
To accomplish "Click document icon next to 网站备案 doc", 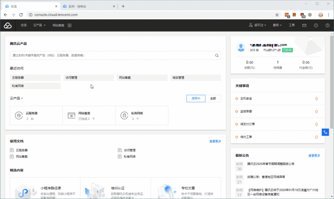I will 12,156.
